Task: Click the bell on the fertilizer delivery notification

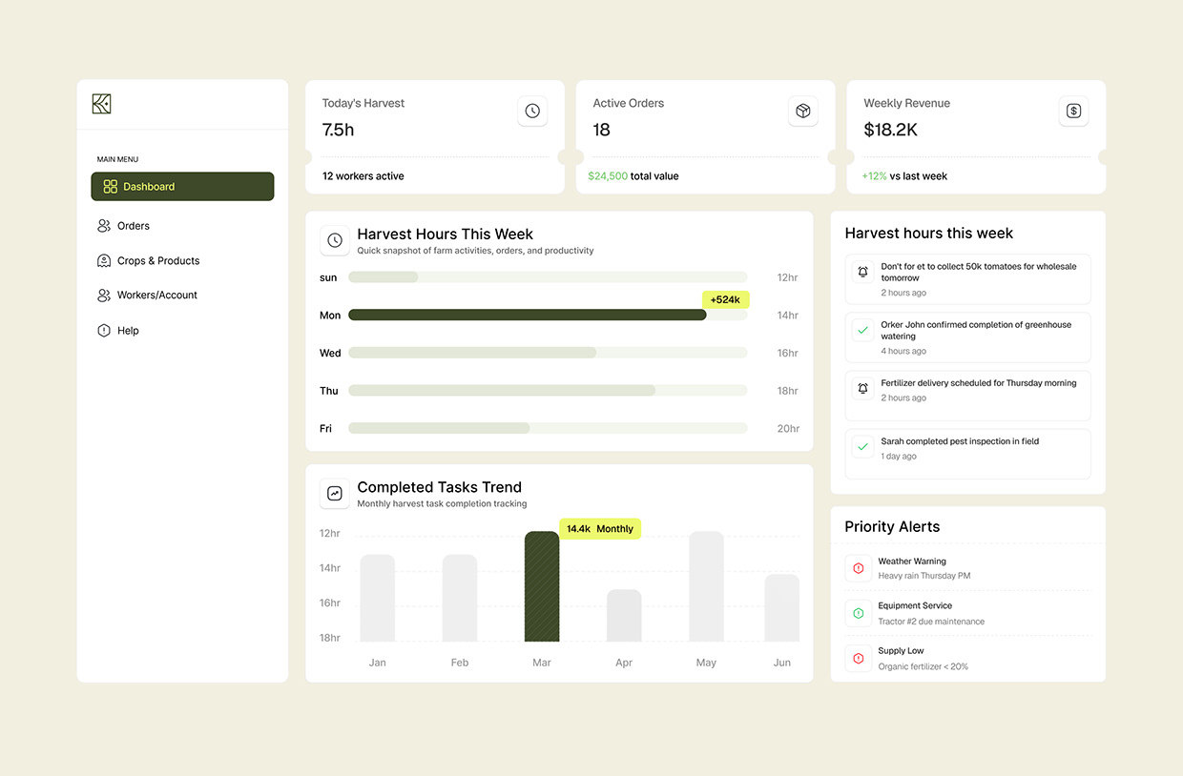Action: [x=861, y=390]
